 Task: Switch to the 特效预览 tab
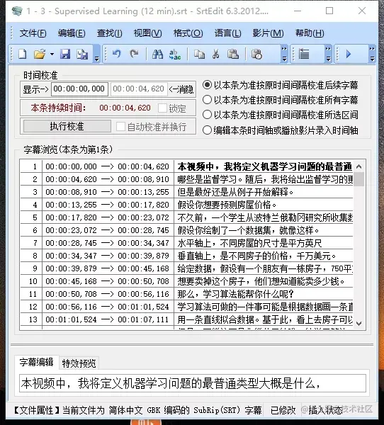79,363
